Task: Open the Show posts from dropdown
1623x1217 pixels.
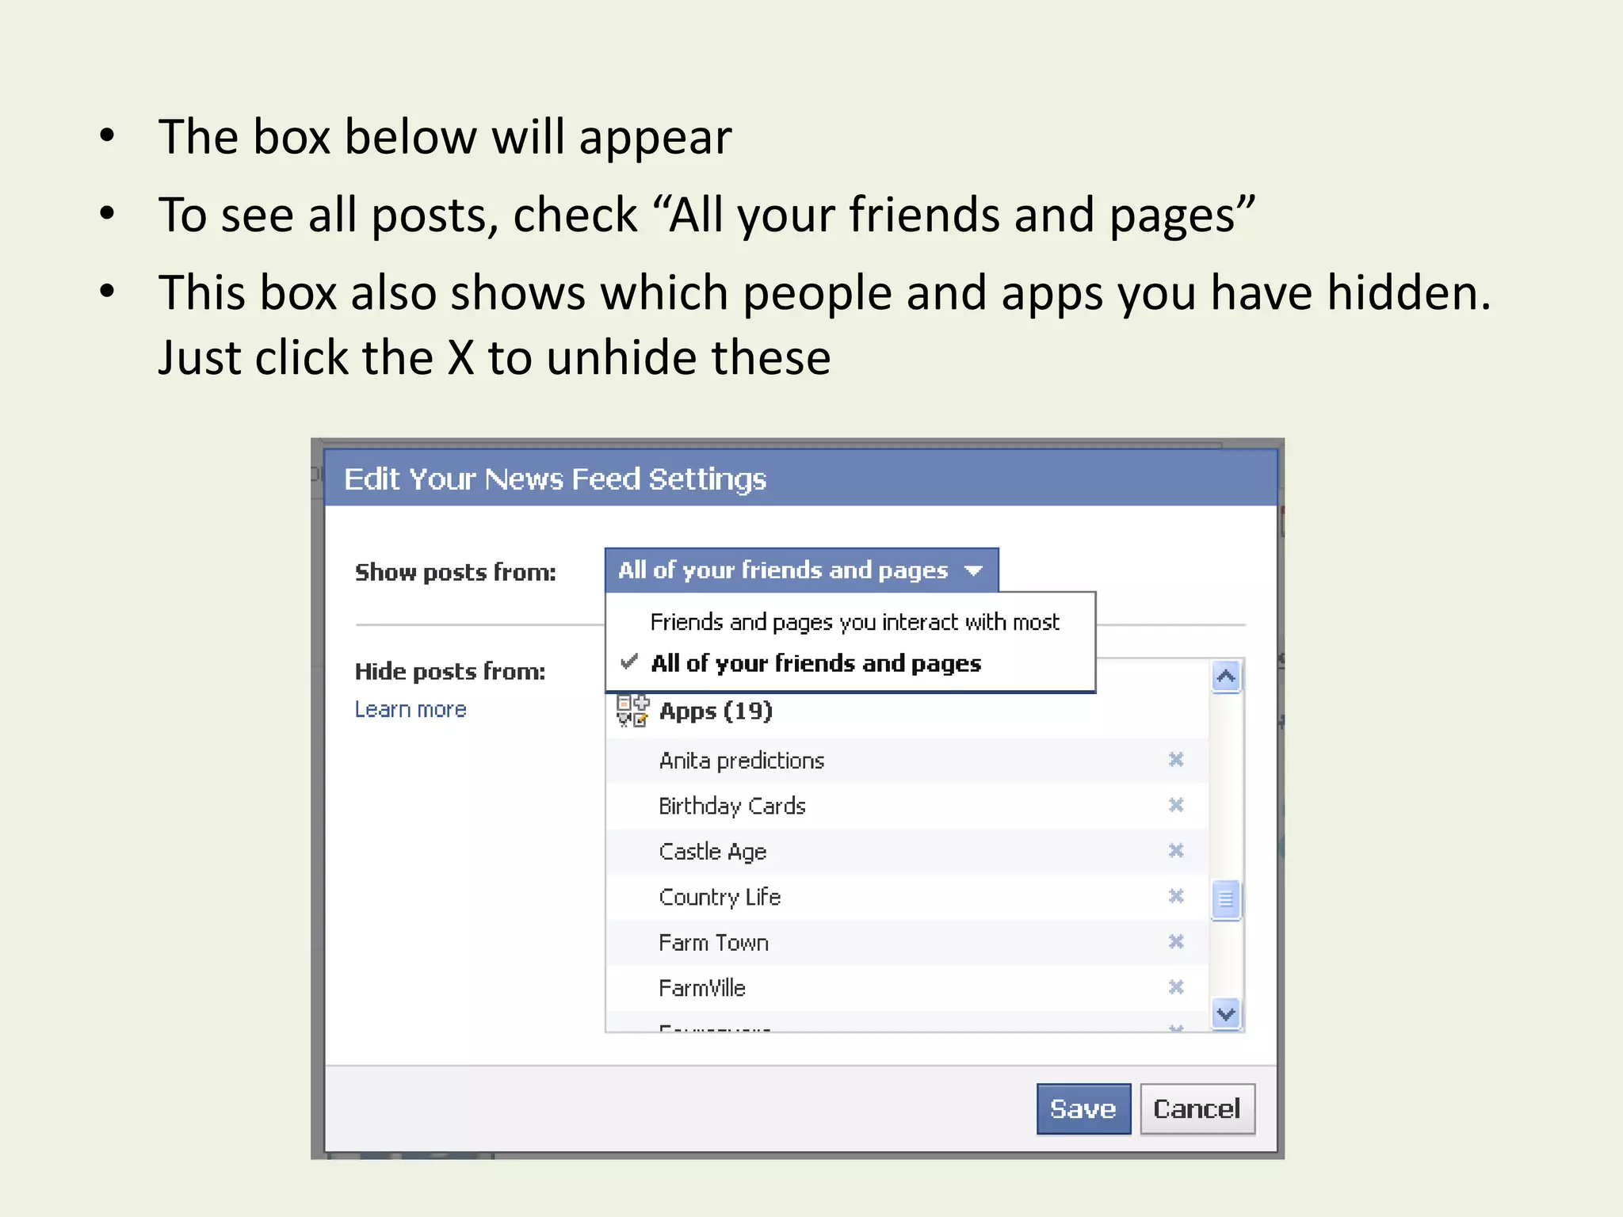Action: [801, 570]
